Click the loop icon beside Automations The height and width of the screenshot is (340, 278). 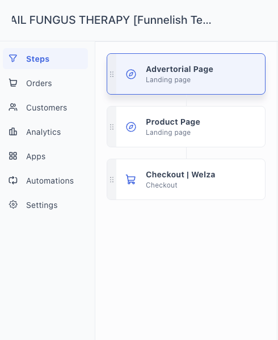[x=13, y=180]
